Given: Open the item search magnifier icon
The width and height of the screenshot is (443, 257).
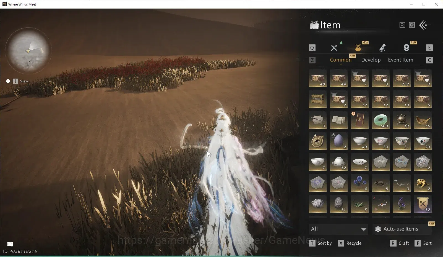Looking at the screenshot, I should click(x=402, y=25).
